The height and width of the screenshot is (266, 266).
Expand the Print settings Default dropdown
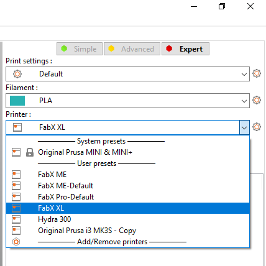127,74
